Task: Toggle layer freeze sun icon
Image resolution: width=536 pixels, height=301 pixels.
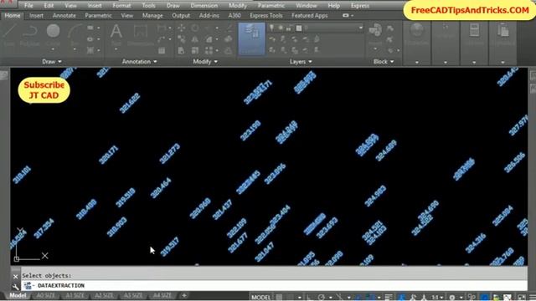Action: (281, 28)
